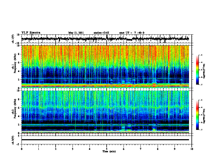Click the "-7" tick on ch.2 color bar

tap(201, 130)
